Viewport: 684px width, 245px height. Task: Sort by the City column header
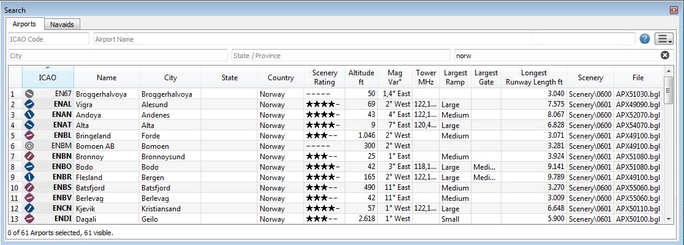170,77
